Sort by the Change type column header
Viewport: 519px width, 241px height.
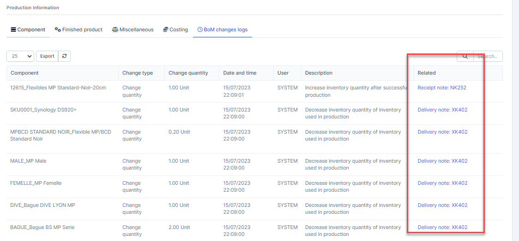coord(138,73)
